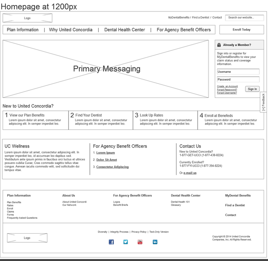Screen dimensions: 268x261
Task: Open the Twitter social icon
Action: 126,242
